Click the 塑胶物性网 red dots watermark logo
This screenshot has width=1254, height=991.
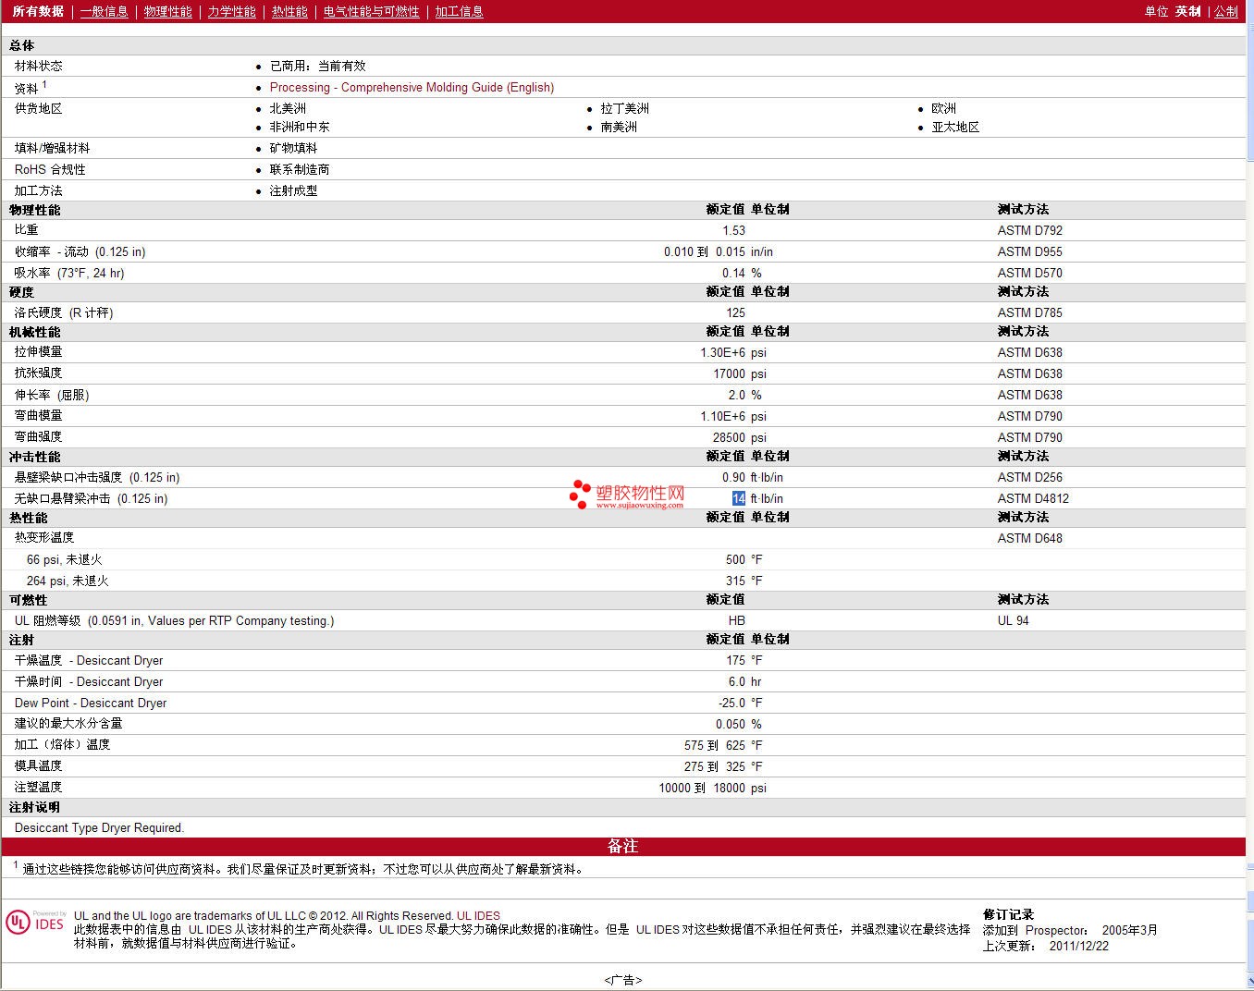(580, 495)
